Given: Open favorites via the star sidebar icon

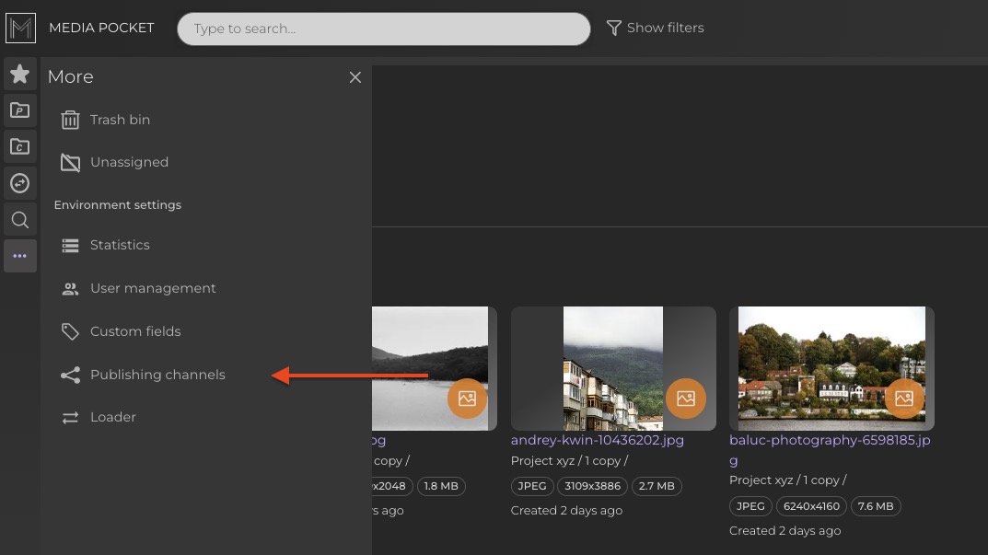Looking at the screenshot, I should [x=20, y=74].
